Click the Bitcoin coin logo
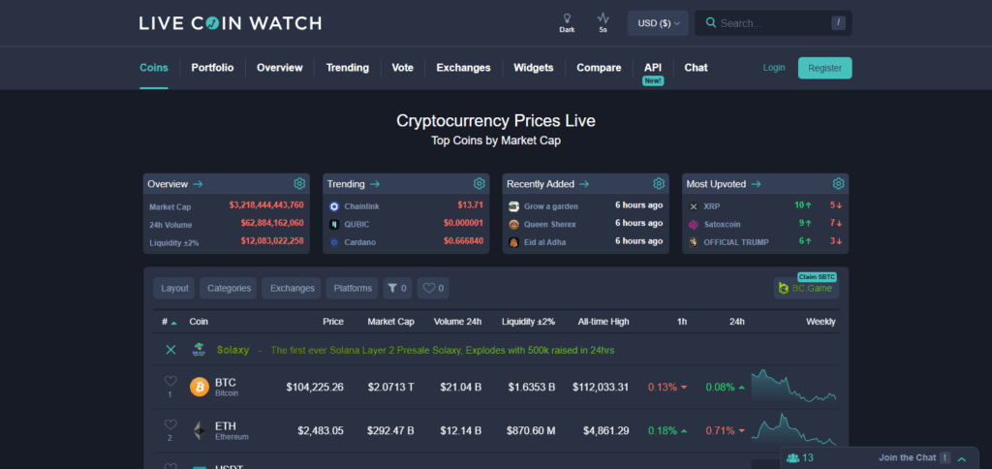Viewport: 992px width, 469px height. 200,388
